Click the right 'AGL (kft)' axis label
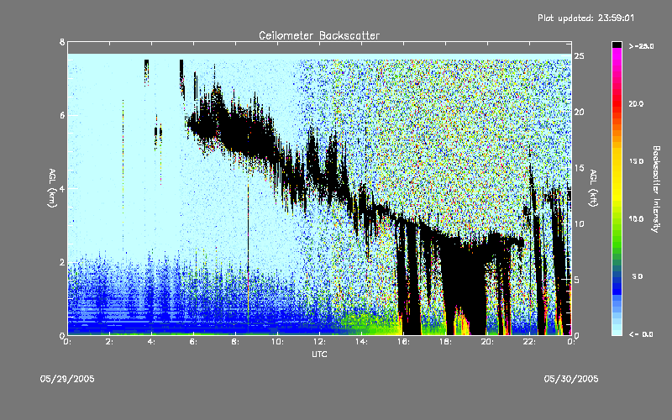Viewport: 672px width, 420px height. click(x=593, y=188)
